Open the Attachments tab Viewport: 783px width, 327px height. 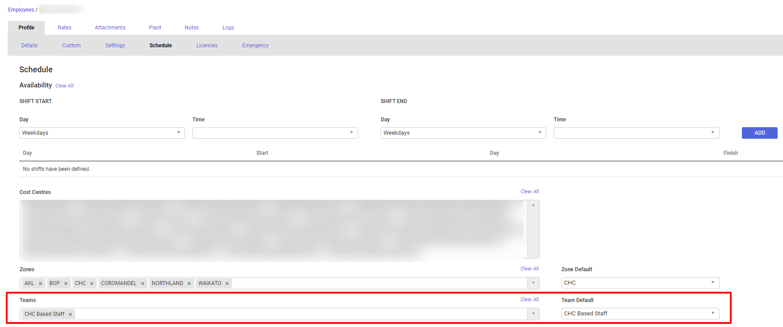(110, 28)
